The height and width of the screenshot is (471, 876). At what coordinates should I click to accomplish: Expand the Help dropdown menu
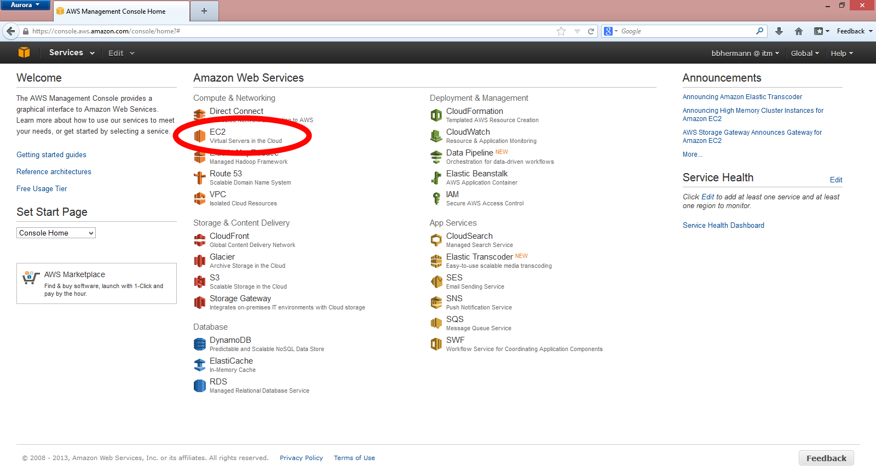click(x=842, y=53)
